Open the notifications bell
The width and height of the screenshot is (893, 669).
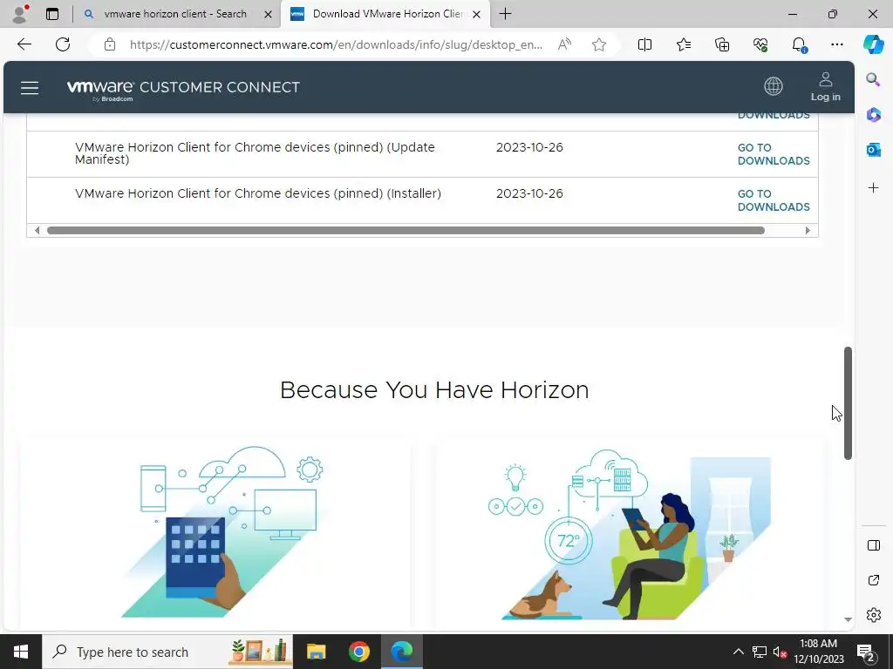point(799,44)
